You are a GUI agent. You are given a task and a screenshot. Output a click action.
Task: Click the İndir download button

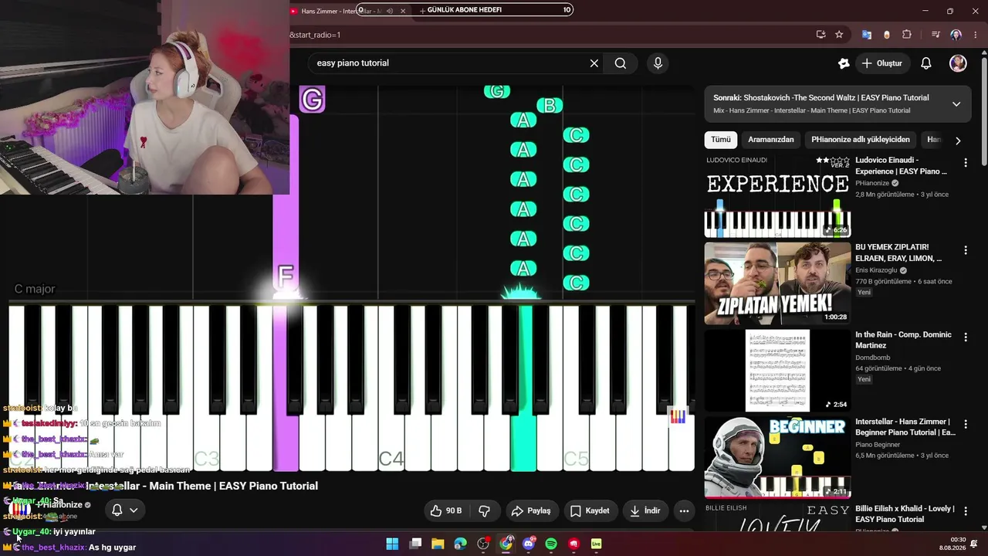(x=645, y=510)
